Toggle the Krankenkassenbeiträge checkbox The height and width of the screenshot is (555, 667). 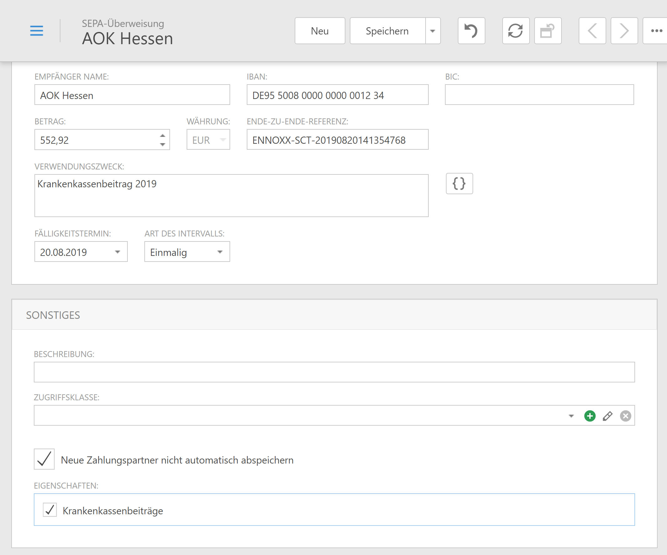point(50,510)
